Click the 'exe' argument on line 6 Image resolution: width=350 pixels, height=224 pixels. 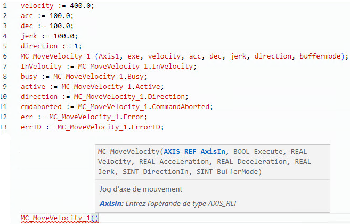click(x=134, y=56)
